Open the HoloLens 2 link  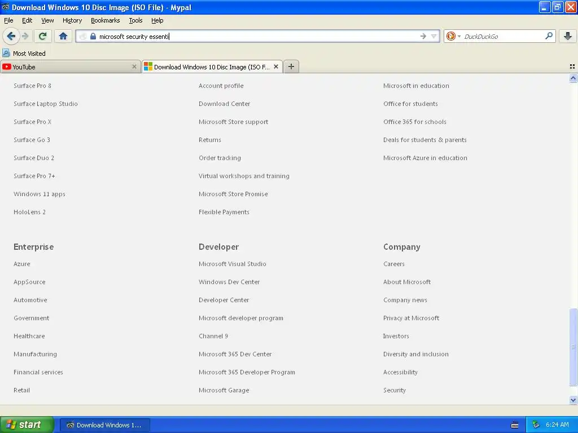[29, 212]
